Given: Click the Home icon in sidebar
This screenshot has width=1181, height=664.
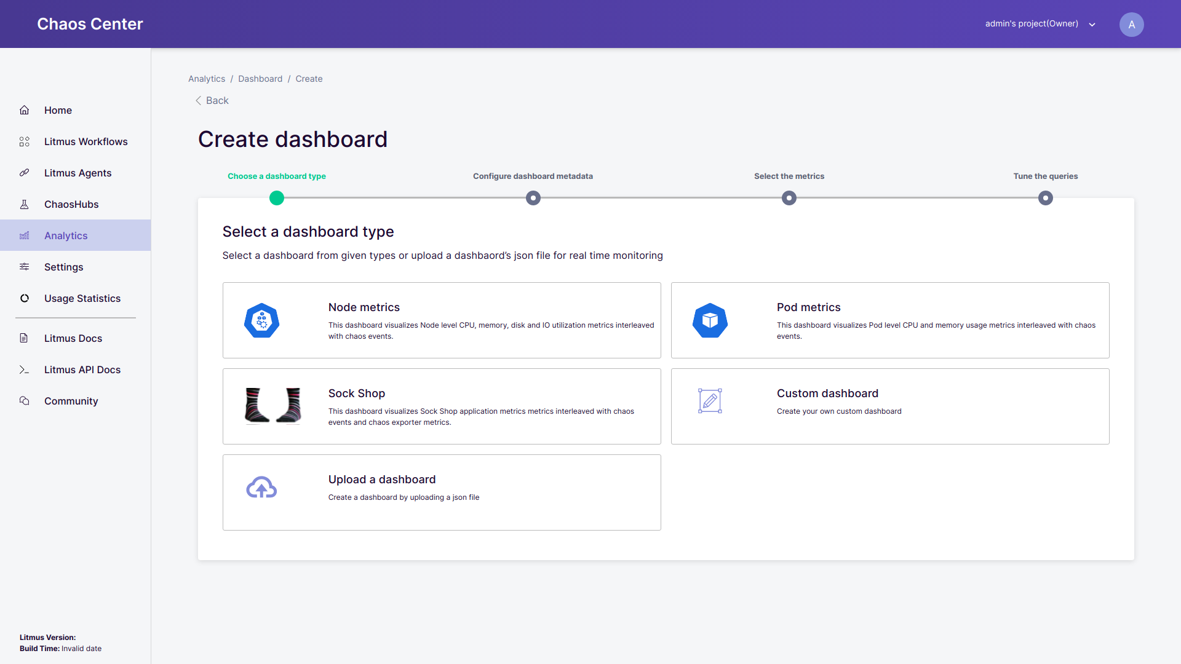Looking at the screenshot, I should pos(25,110).
